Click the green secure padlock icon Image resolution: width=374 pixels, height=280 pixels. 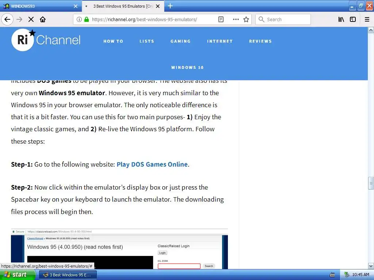point(87,19)
